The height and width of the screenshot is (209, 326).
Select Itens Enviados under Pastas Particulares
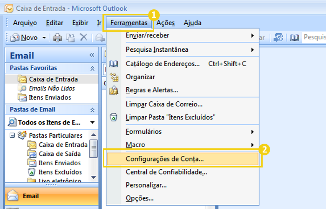tap(60, 163)
